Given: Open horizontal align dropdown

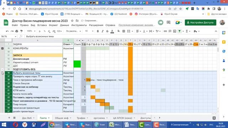Looking at the screenshot, I should [x=139, y=31].
